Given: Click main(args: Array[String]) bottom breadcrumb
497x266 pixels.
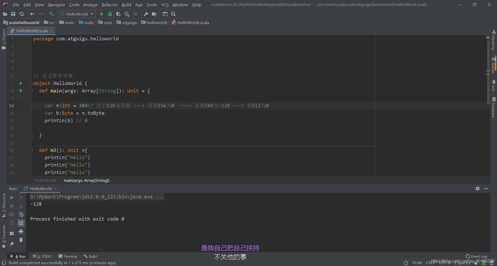Looking at the screenshot, I should [86, 180].
